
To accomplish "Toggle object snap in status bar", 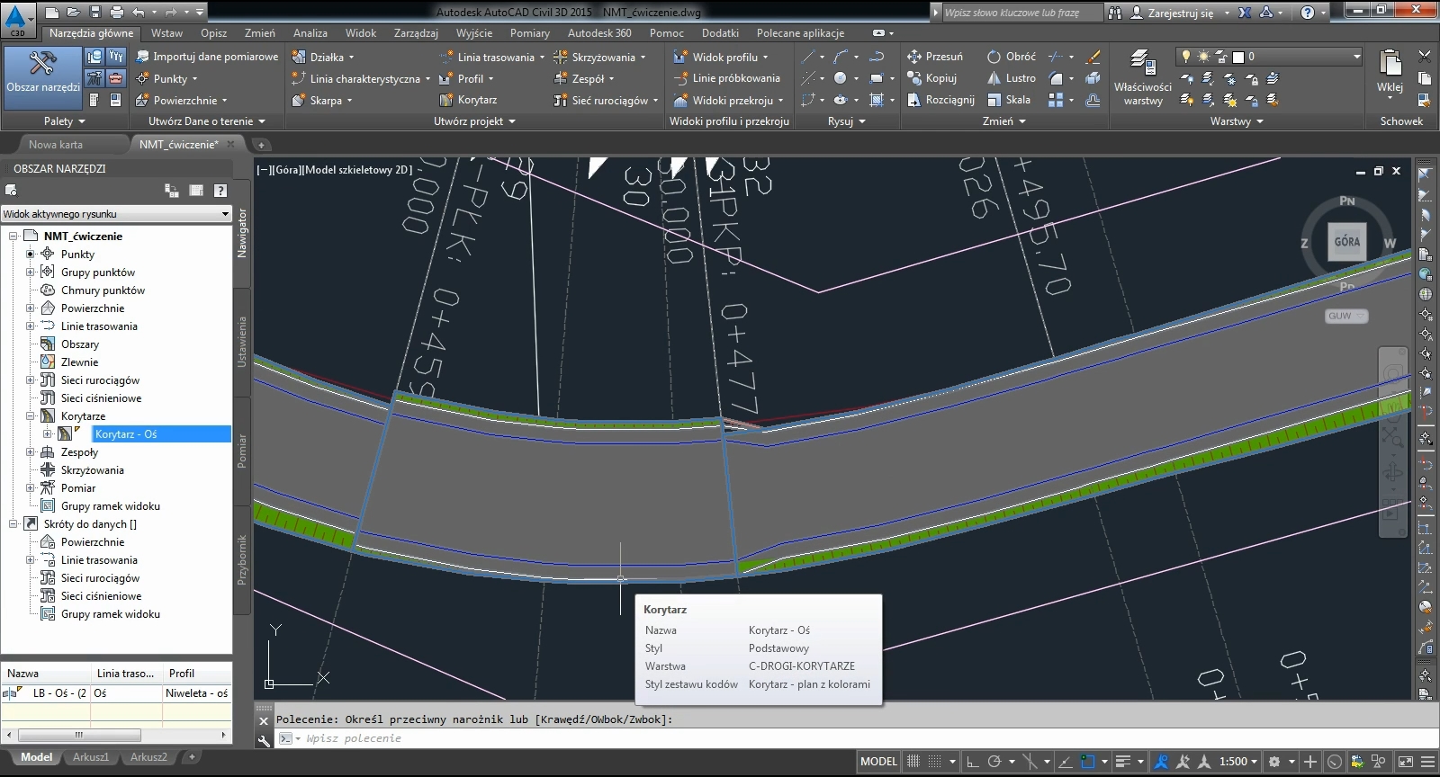I will 1087,762.
